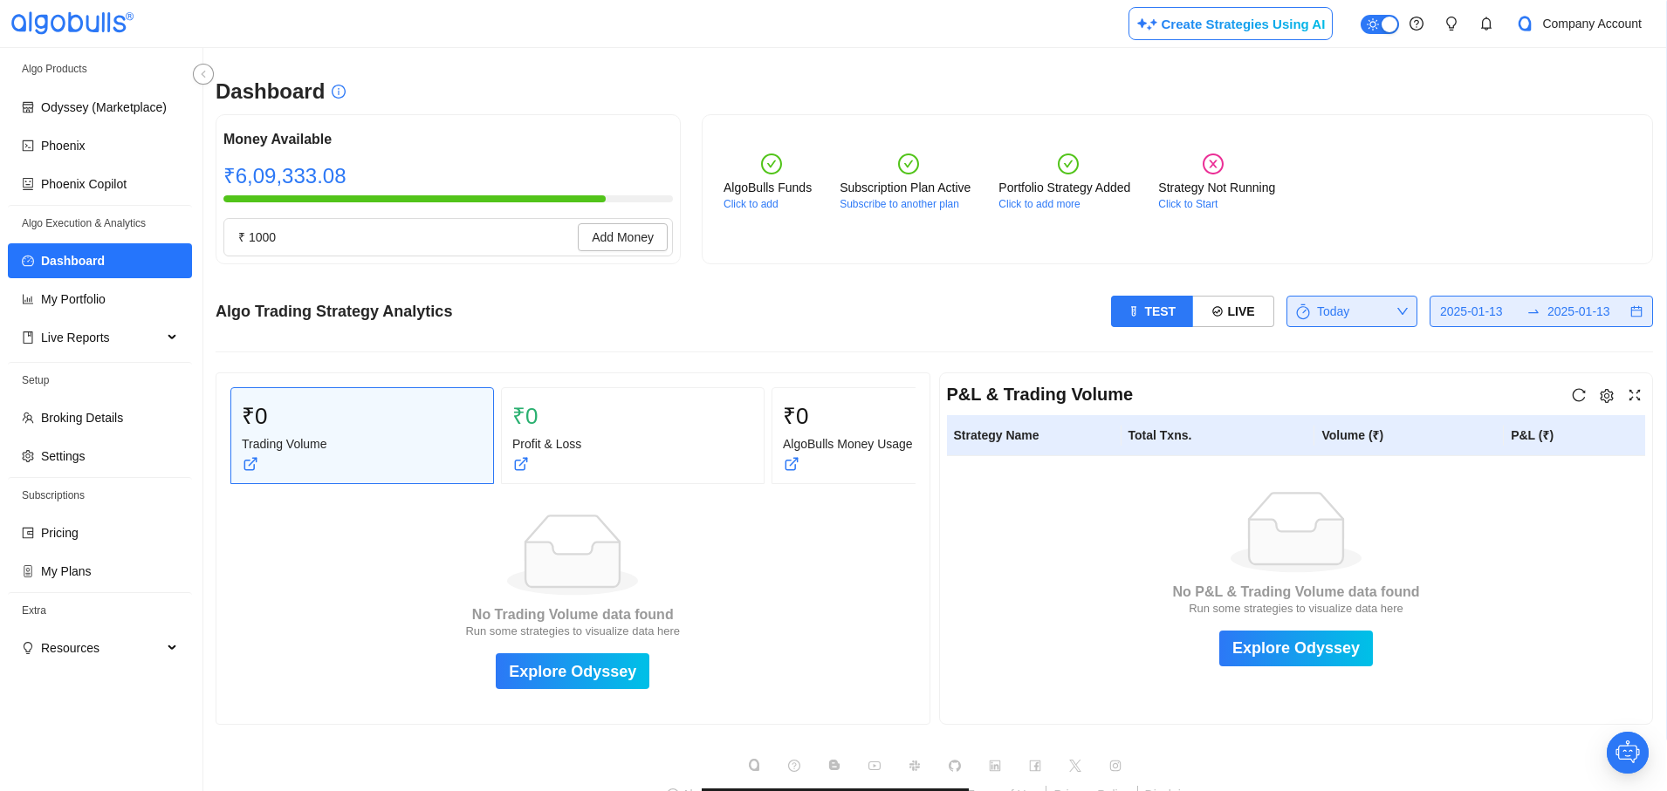This screenshot has width=1667, height=791.
Task: Click 'Subscribe to another plan' link
Action: click(x=899, y=204)
